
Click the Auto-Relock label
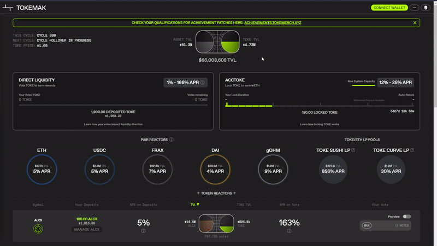click(406, 95)
